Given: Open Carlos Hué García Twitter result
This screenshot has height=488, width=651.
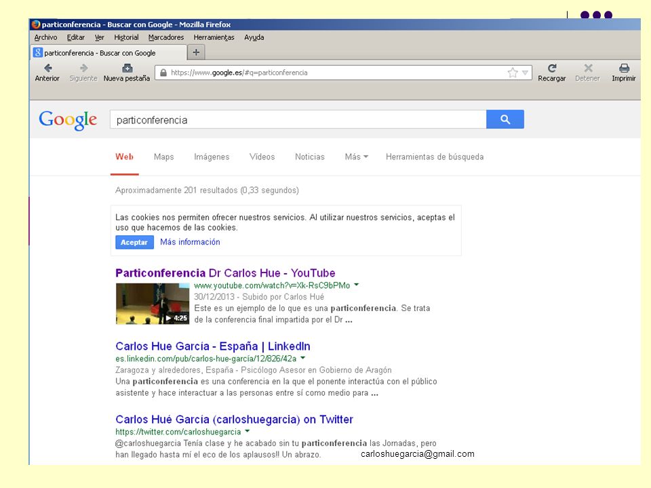Looking at the screenshot, I should tap(234, 420).
